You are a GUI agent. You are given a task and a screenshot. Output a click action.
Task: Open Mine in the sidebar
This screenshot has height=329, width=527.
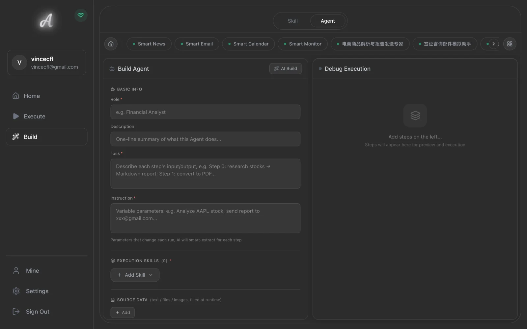pyautogui.click(x=46, y=271)
